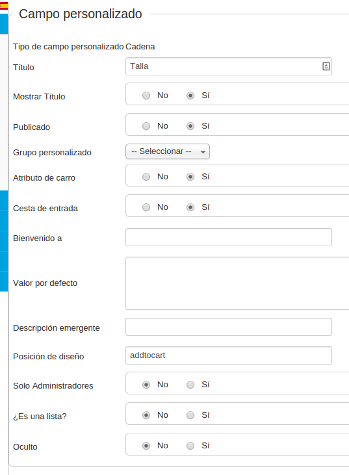Set Oculto to Sí
Viewport: 349px width, 475px height.
point(190,446)
